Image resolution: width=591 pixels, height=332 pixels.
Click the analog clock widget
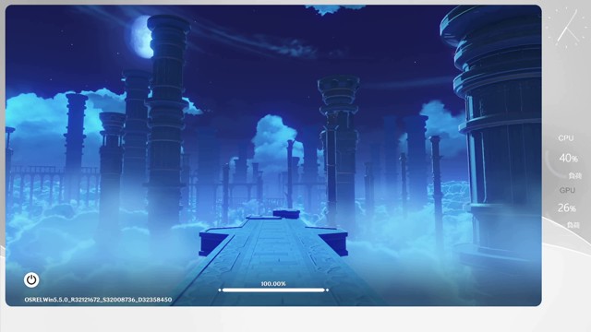click(x=569, y=27)
